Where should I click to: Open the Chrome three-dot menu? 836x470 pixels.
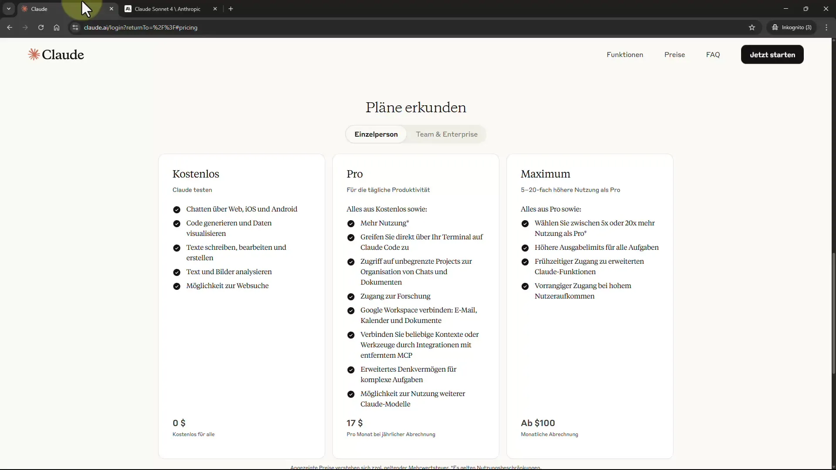826,27
